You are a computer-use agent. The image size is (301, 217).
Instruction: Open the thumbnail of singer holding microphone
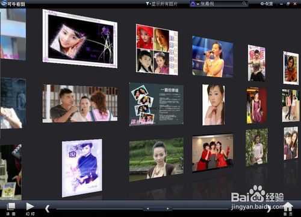pos(213,57)
